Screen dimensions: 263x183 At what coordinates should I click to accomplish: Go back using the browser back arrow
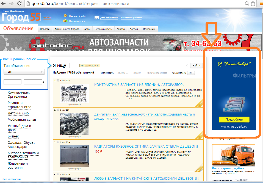coord(4,3)
